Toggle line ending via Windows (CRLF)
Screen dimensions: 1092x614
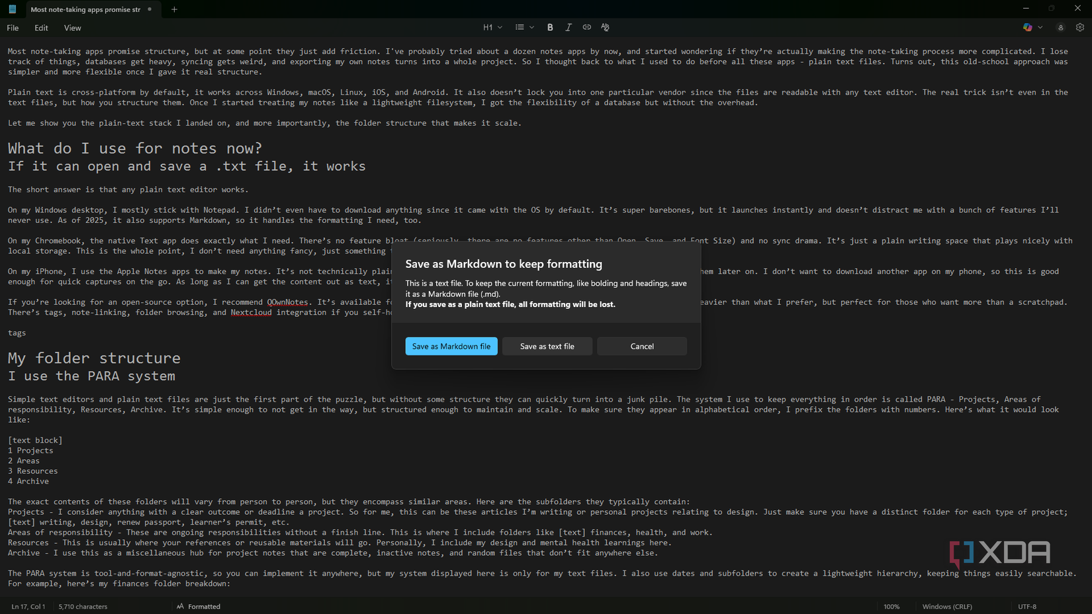pyautogui.click(x=946, y=606)
